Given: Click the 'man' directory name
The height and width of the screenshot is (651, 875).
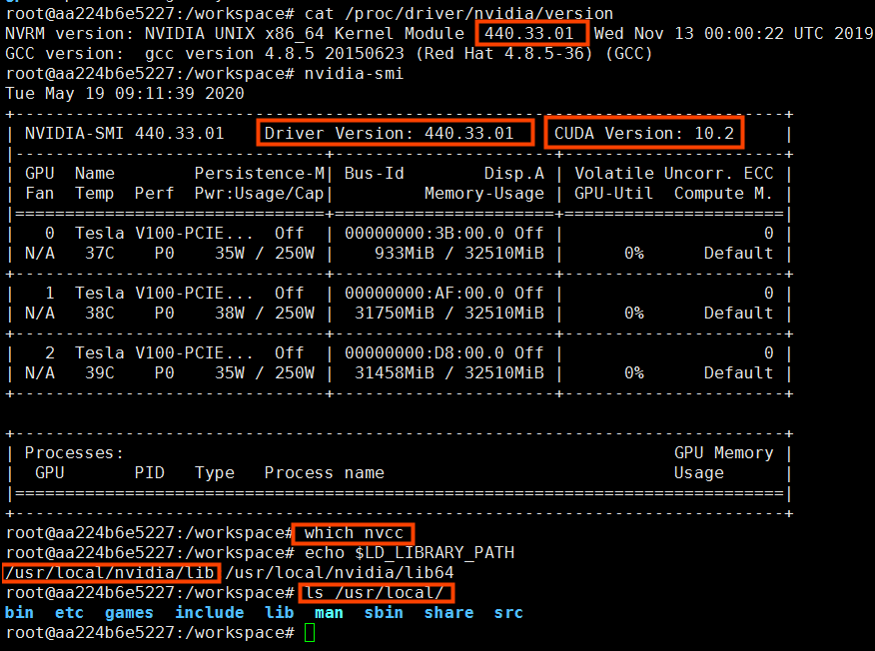Looking at the screenshot, I should coord(329,612).
